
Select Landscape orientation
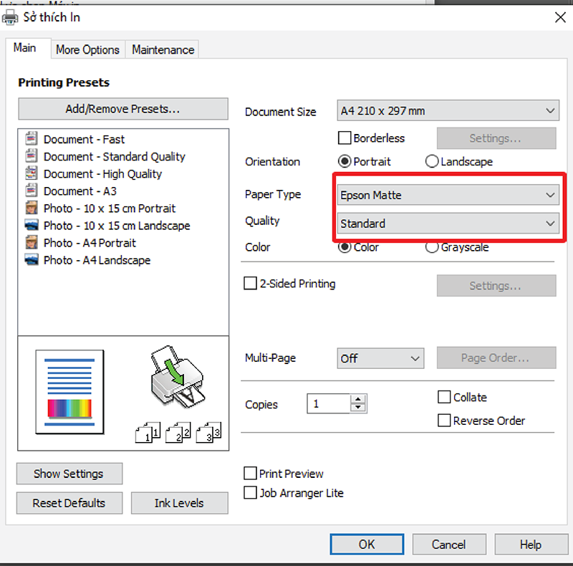(432, 161)
